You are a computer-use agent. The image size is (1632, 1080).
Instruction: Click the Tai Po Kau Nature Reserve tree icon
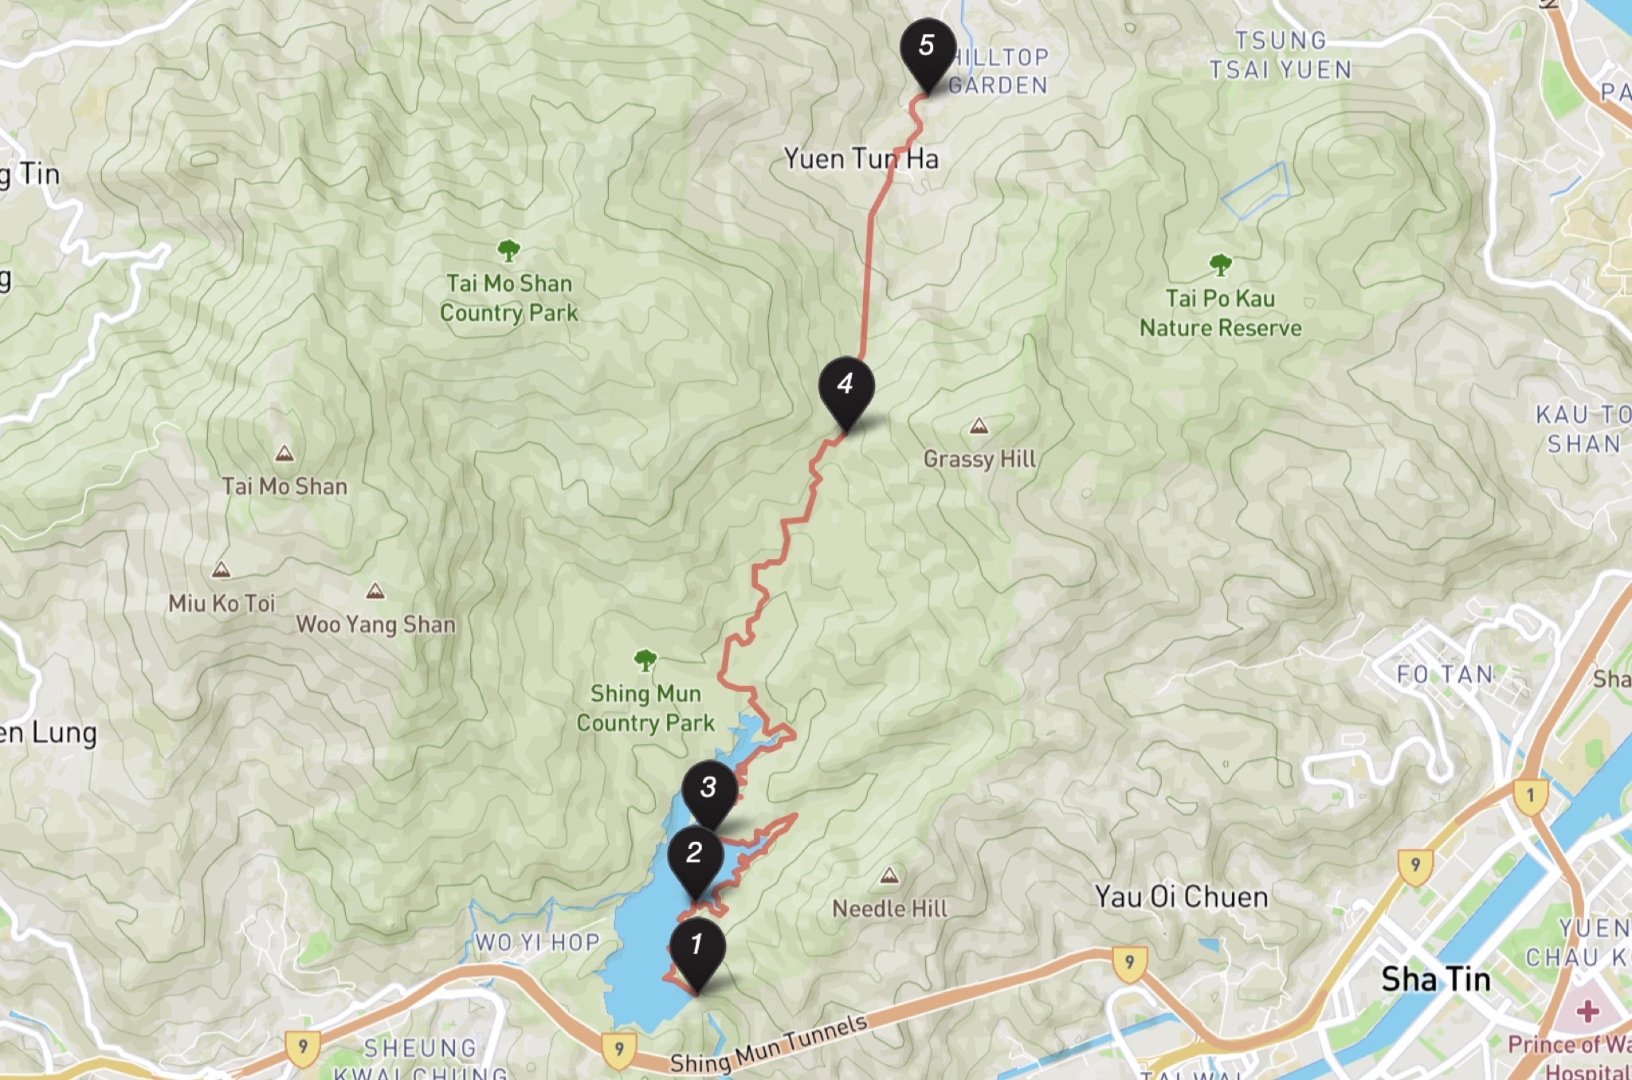point(1220,265)
